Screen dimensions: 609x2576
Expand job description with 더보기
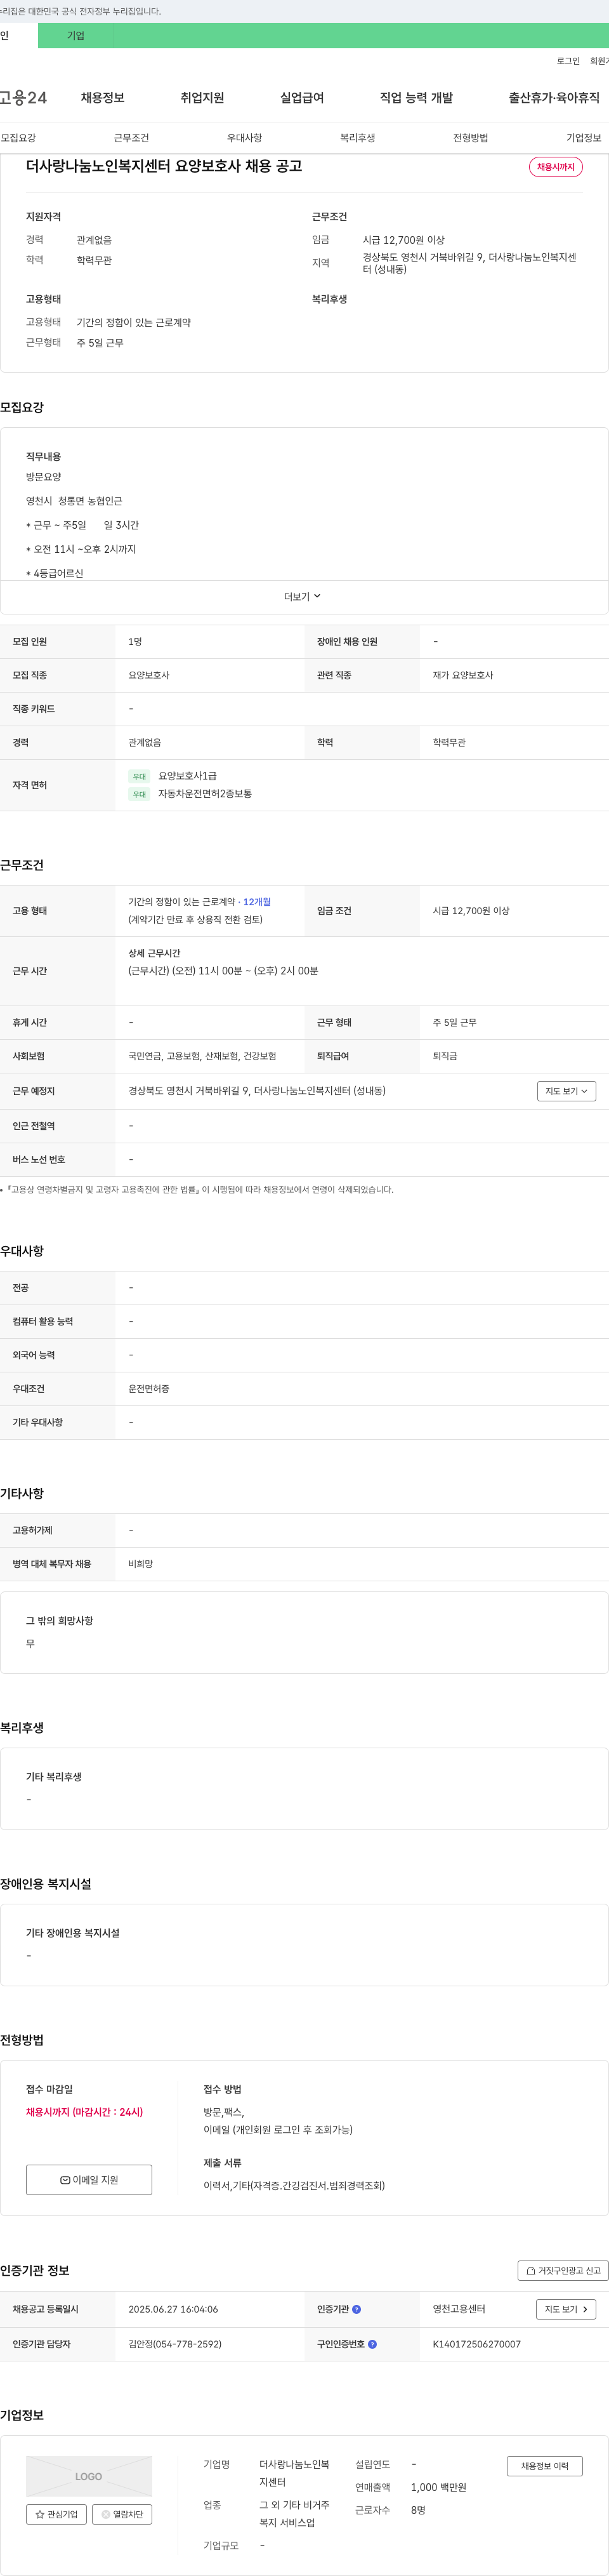302,597
